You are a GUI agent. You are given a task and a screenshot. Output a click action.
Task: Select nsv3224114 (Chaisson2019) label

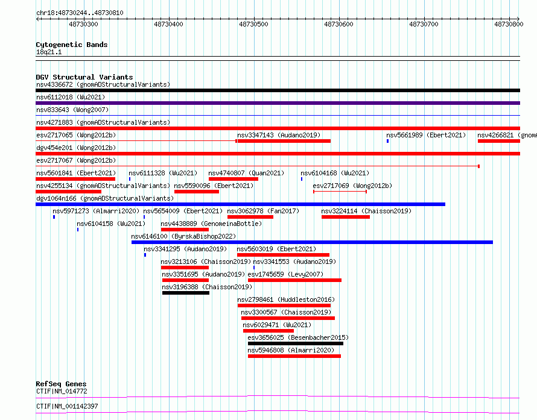366,211
